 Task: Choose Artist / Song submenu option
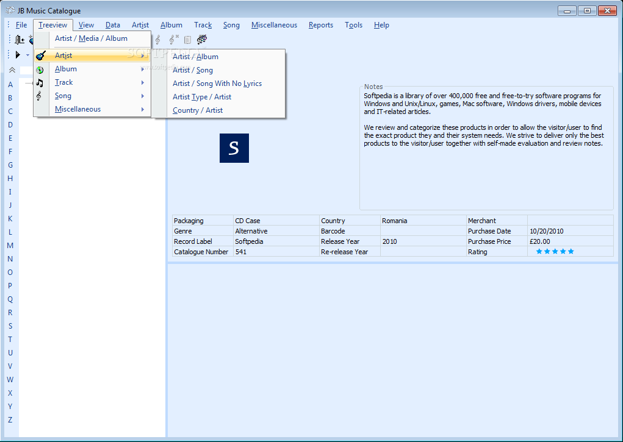coord(218,70)
